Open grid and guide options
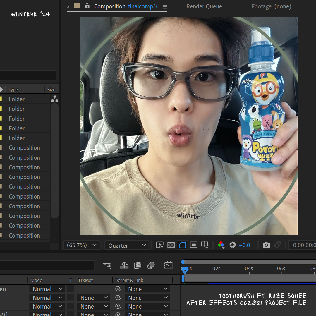 [205, 245]
